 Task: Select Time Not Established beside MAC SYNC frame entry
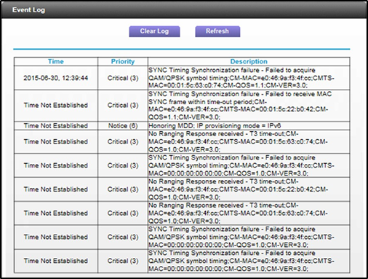(56, 106)
